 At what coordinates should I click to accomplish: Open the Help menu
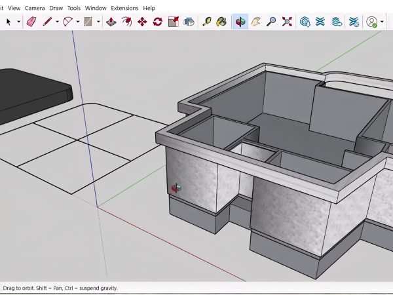(x=149, y=9)
